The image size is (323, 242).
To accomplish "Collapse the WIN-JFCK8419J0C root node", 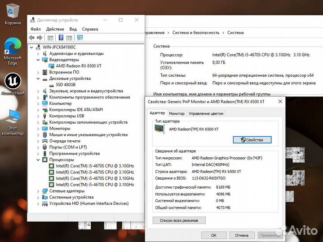I will click(x=31, y=48).
